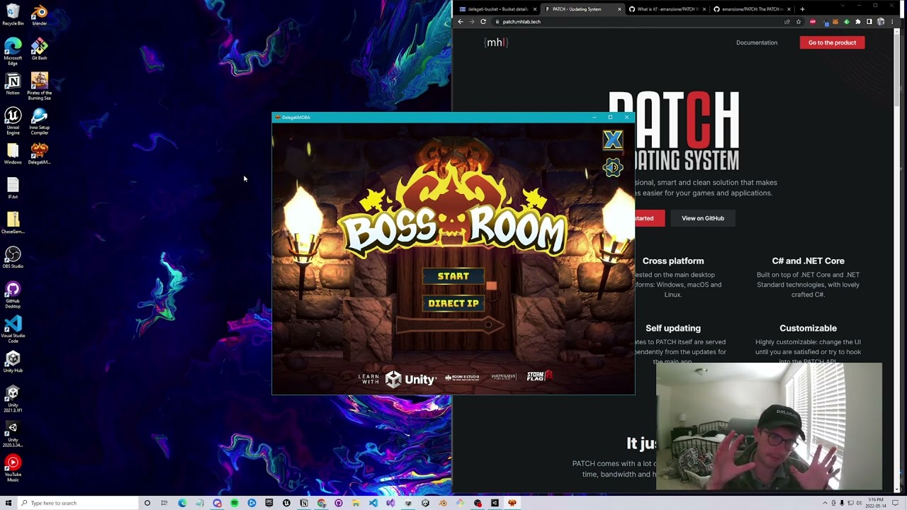Select the Windows folder on the desktop
This screenshot has height=510, width=907.
click(13, 154)
